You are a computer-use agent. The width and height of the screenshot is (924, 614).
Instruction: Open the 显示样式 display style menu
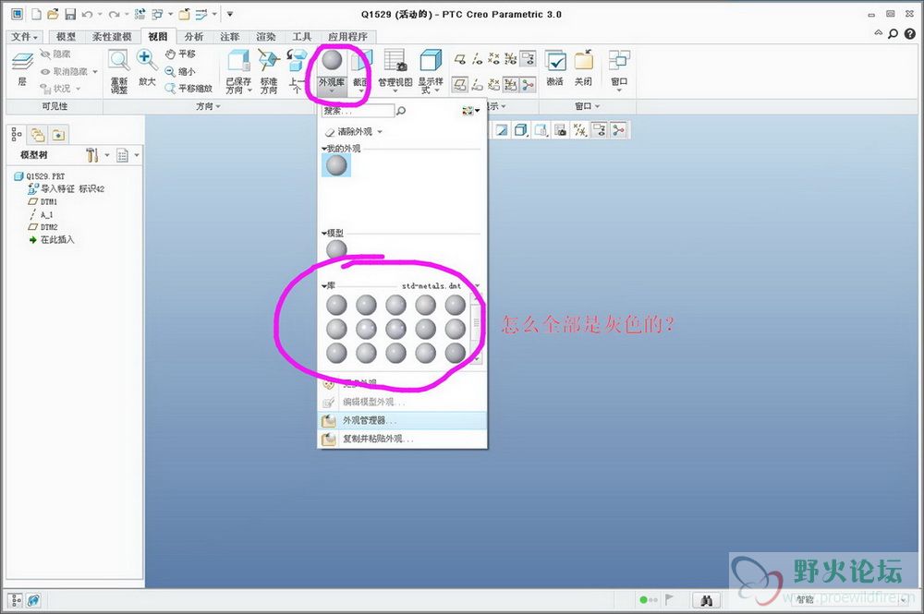pos(431,72)
